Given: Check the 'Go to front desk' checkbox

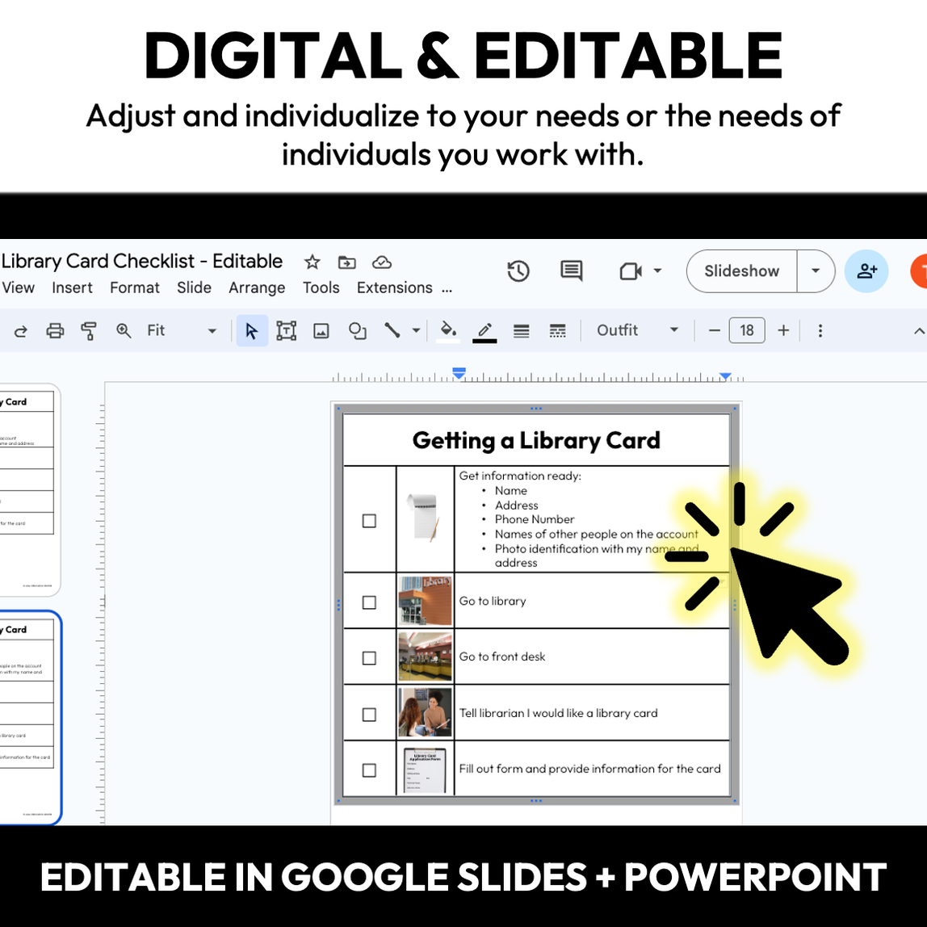Looking at the screenshot, I should (x=369, y=657).
